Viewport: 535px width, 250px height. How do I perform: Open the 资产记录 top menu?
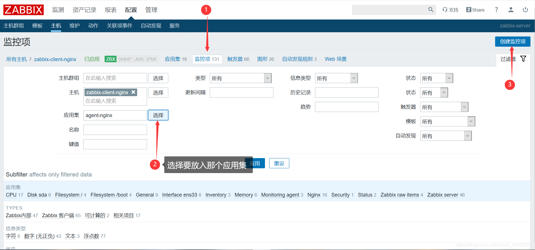pyautogui.click(x=84, y=10)
